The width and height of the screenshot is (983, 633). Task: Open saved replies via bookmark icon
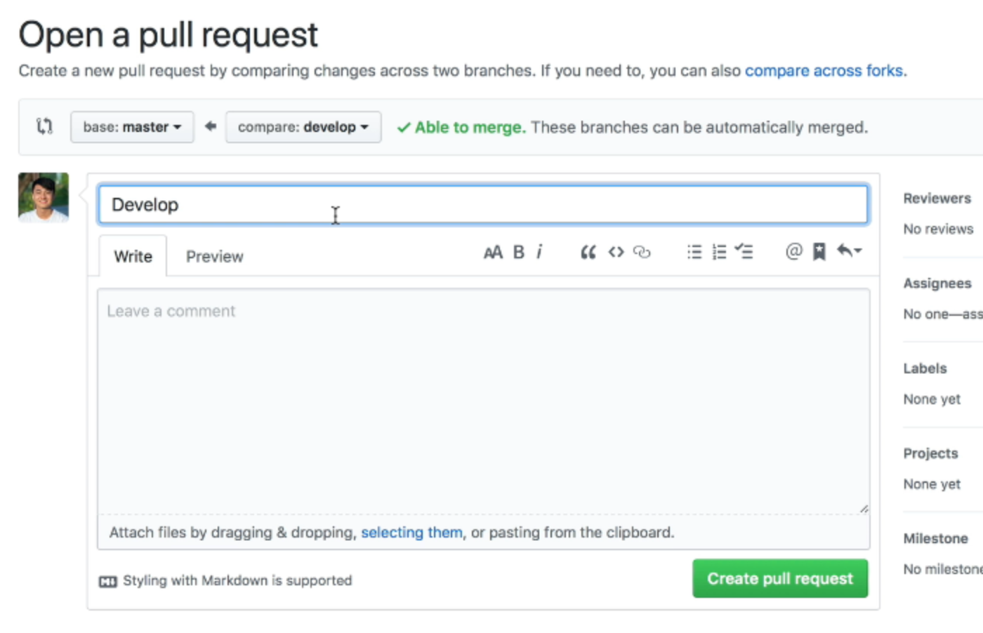click(x=819, y=252)
